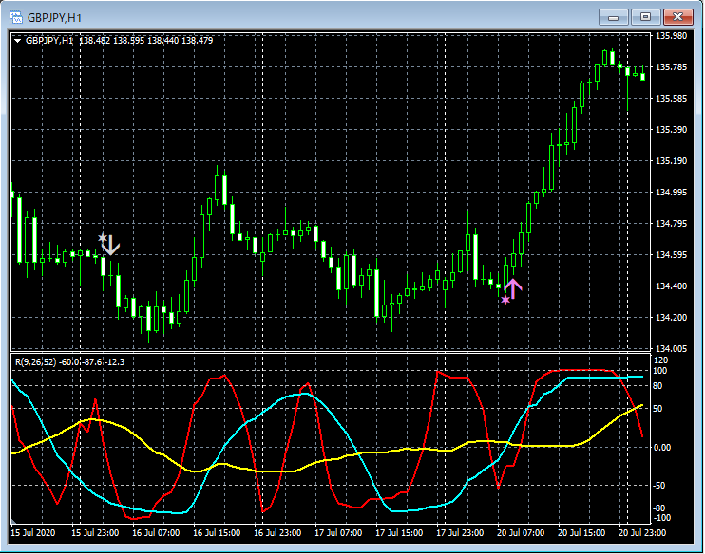Click the 135.390 price level label
Image resolution: width=705 pixels, height=554 pixels.
pyautogui.click(x=672, y=129)
